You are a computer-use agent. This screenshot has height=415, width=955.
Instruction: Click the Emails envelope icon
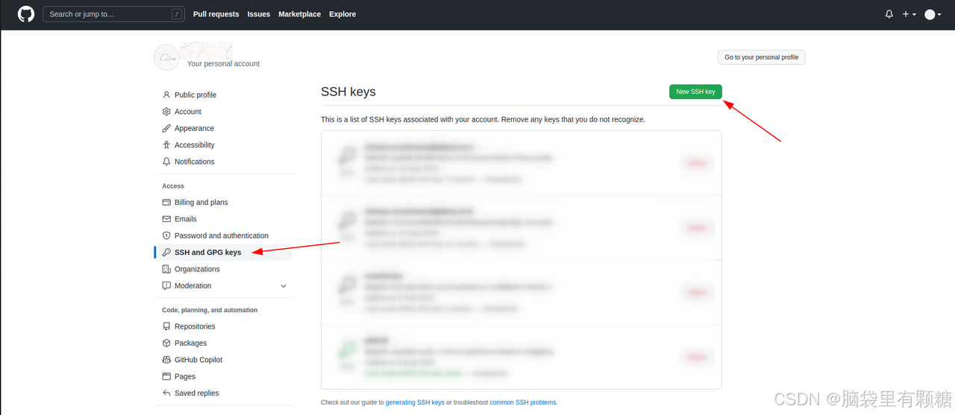coord(166,219)
